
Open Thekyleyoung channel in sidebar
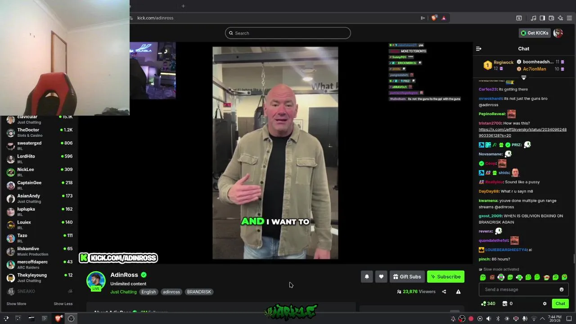[40, 277]
